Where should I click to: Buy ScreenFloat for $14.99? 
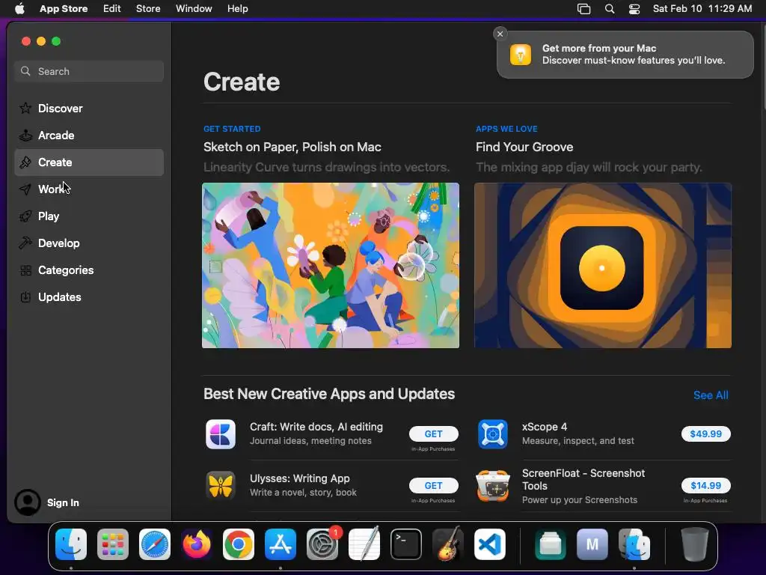[x=705, y=485]
